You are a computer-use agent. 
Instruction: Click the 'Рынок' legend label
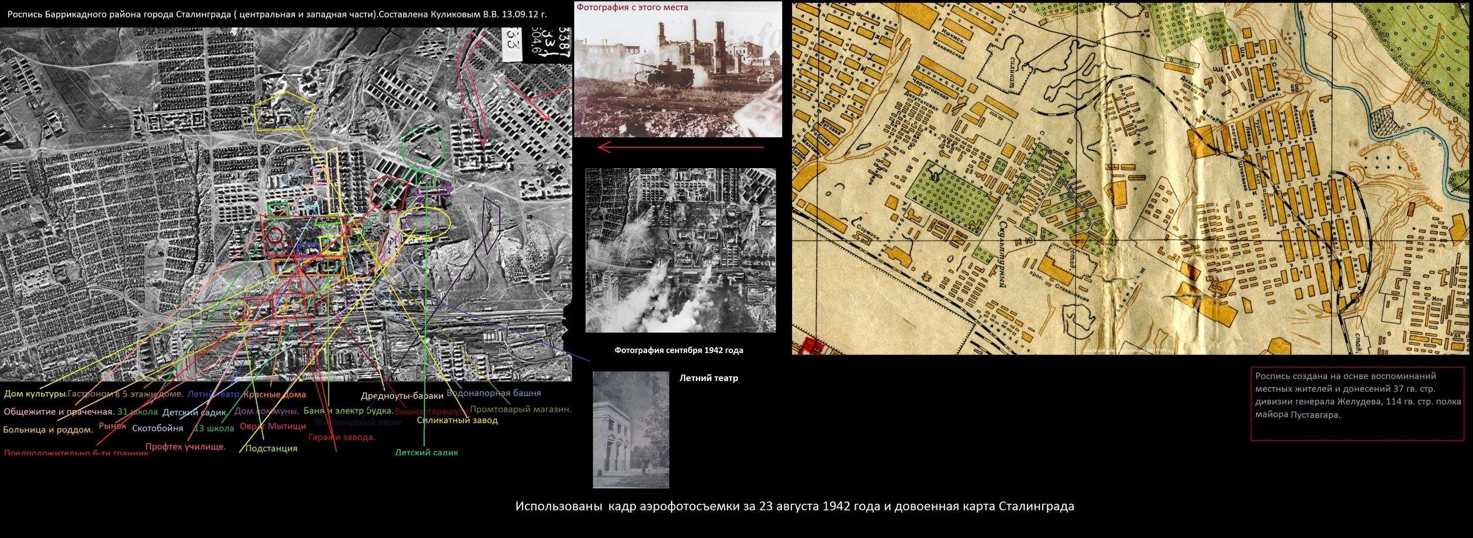[112, 426]
